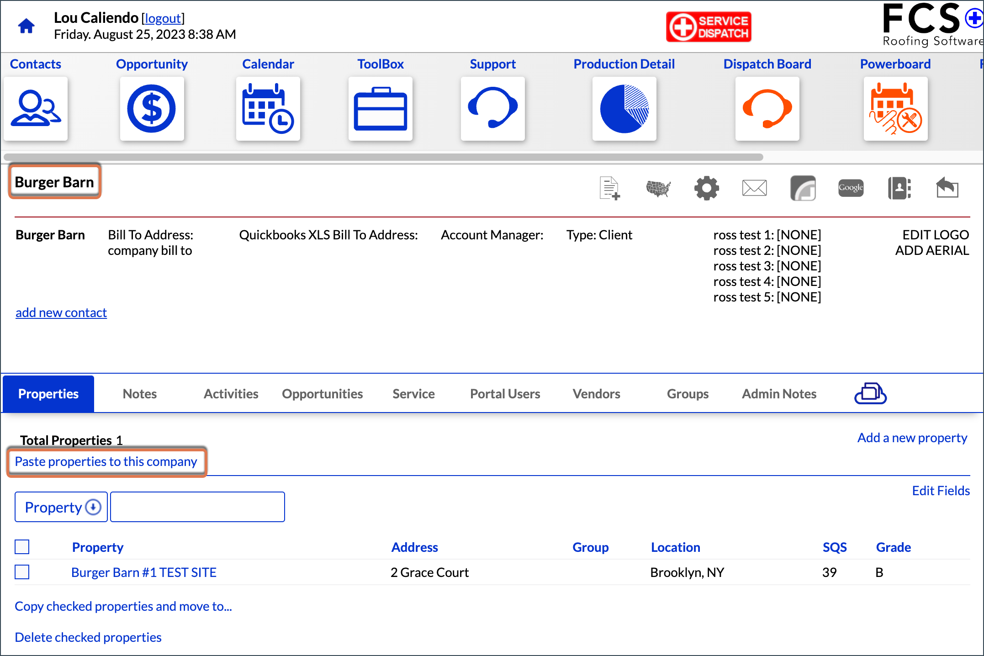Switch to the Properties tab
Image resolution: width=984 pixels, height=656 pixels.
point(48,394)
